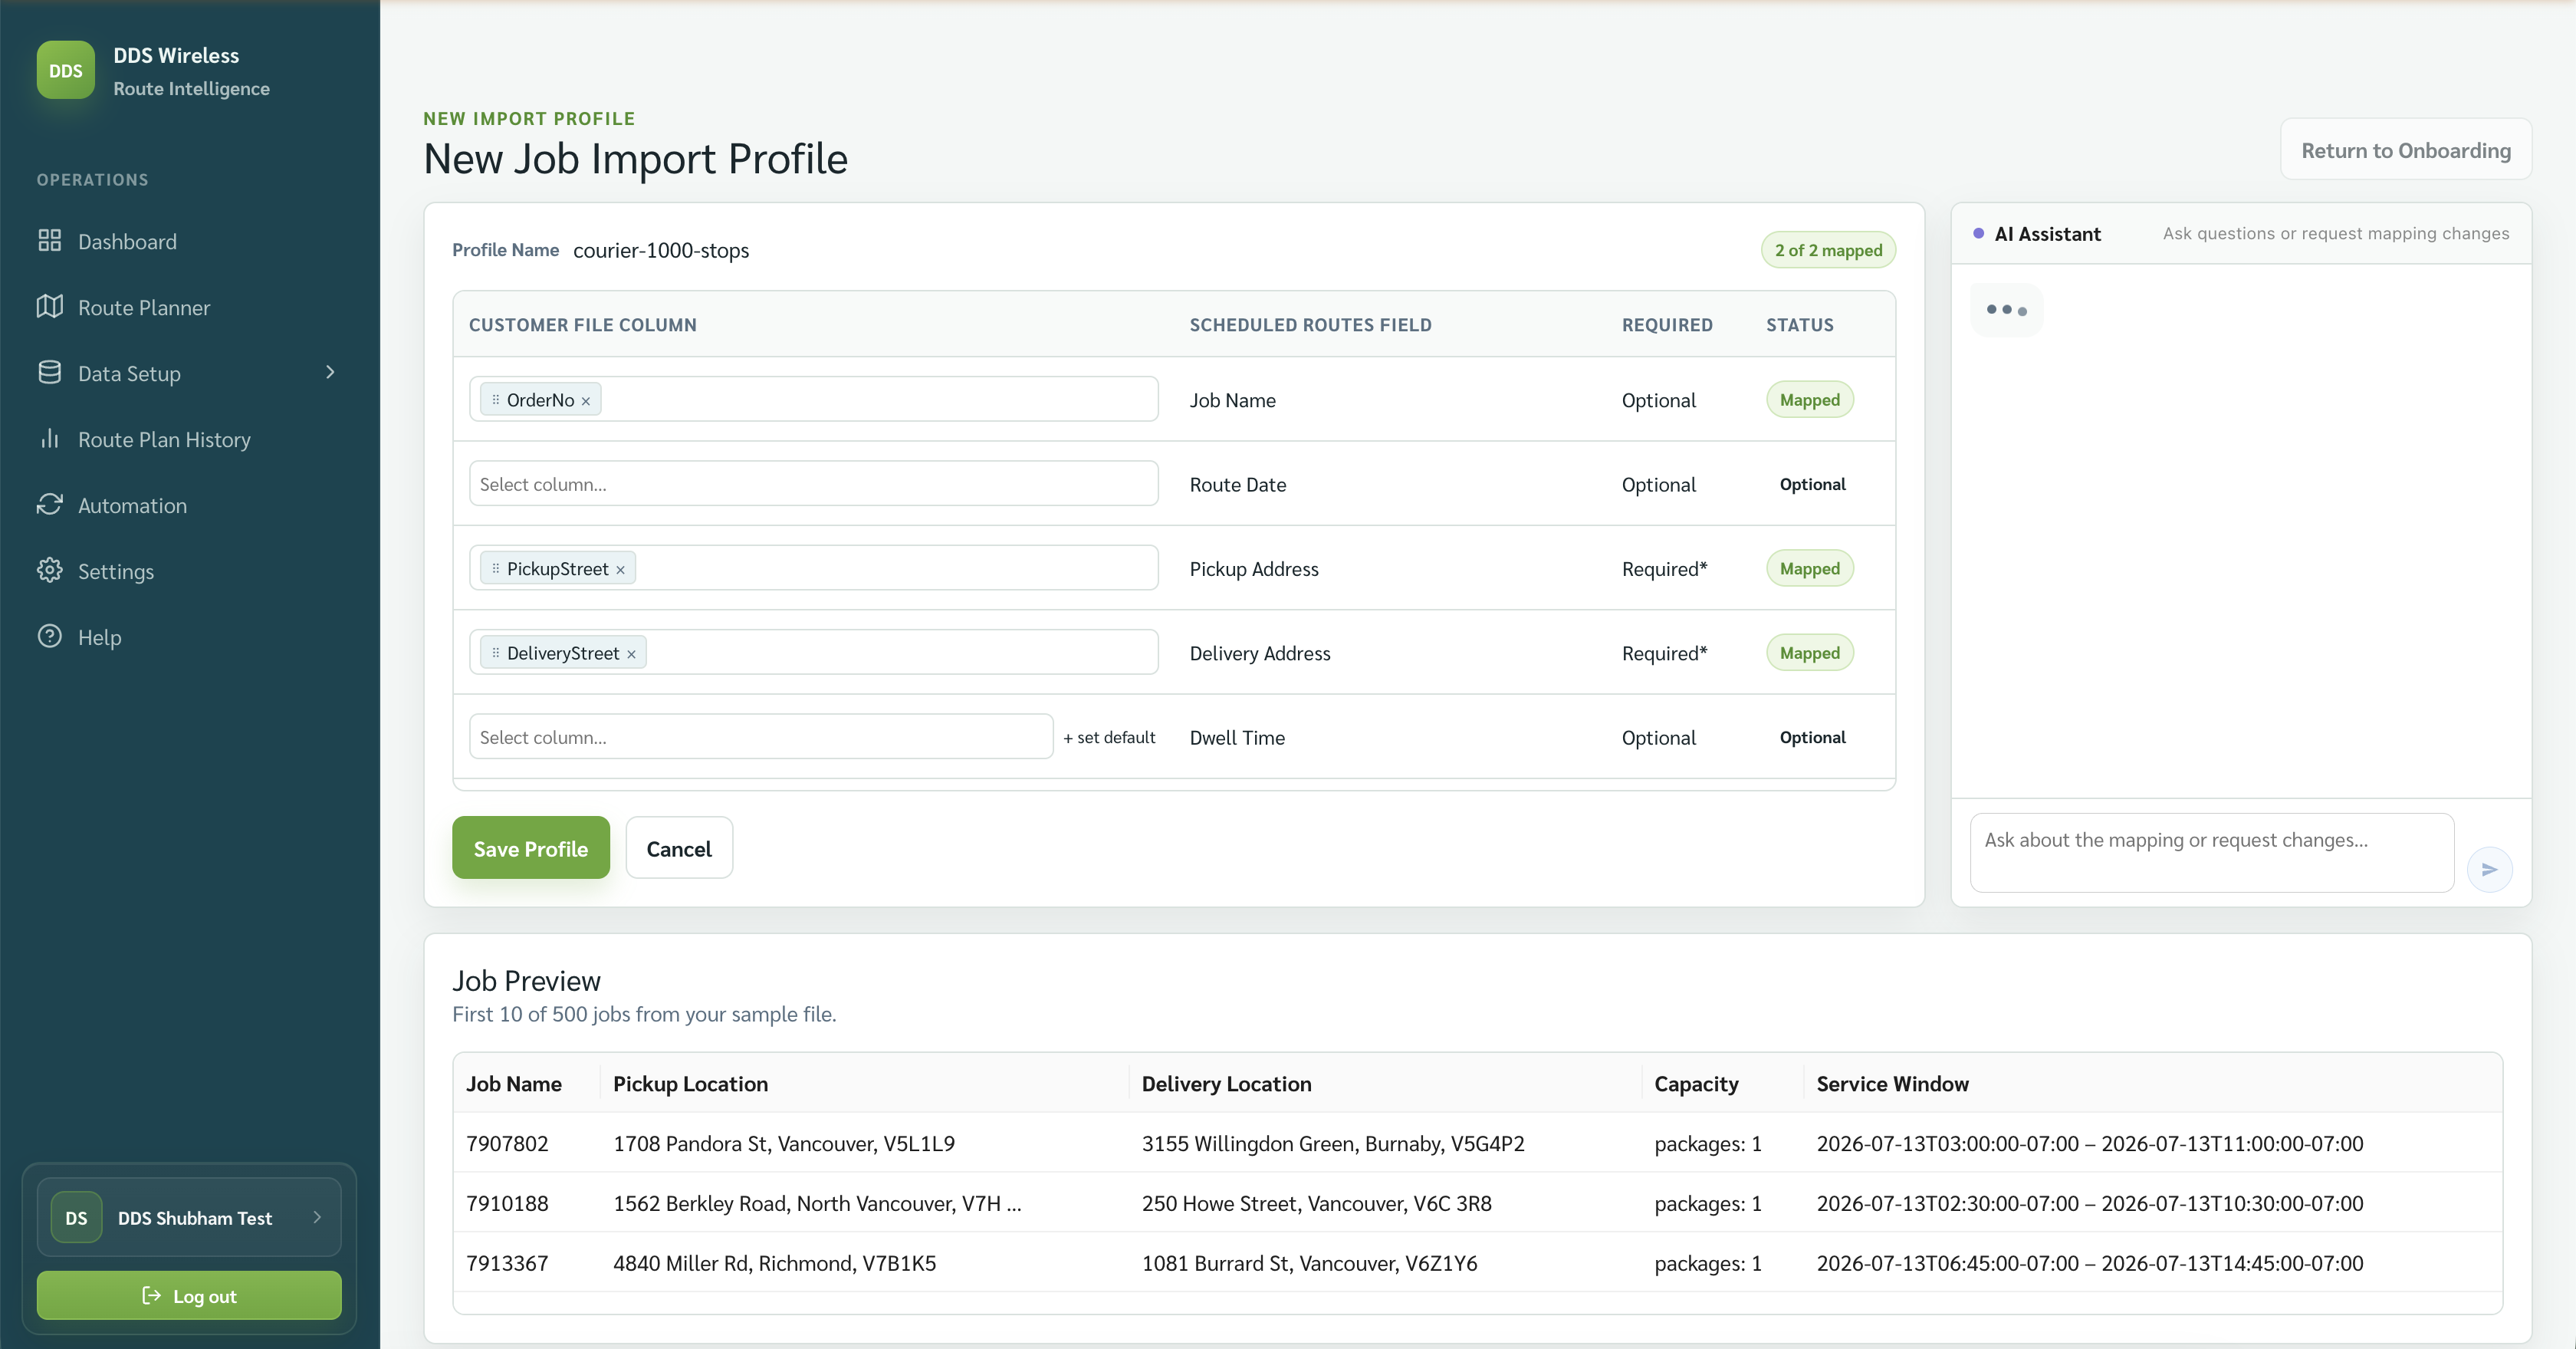The height and width of the screenshot is (1349, 2576).
Task: Remove the OrderNo column tag
Action: (586, 401)
